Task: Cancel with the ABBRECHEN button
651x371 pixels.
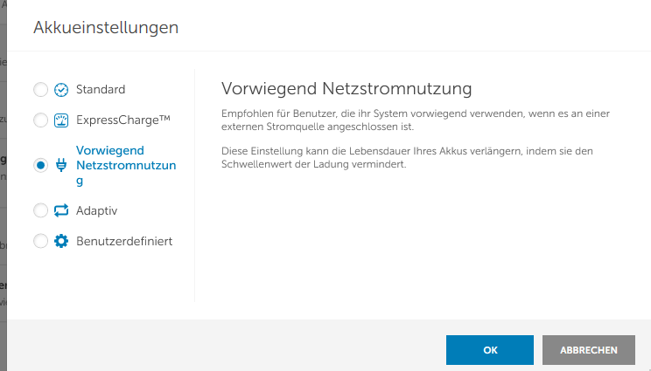Action: [589, 350]
